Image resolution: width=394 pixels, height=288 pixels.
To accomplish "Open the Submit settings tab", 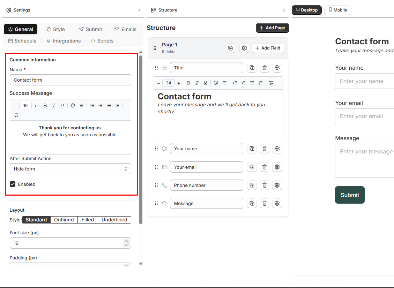I will pos(91,29).
